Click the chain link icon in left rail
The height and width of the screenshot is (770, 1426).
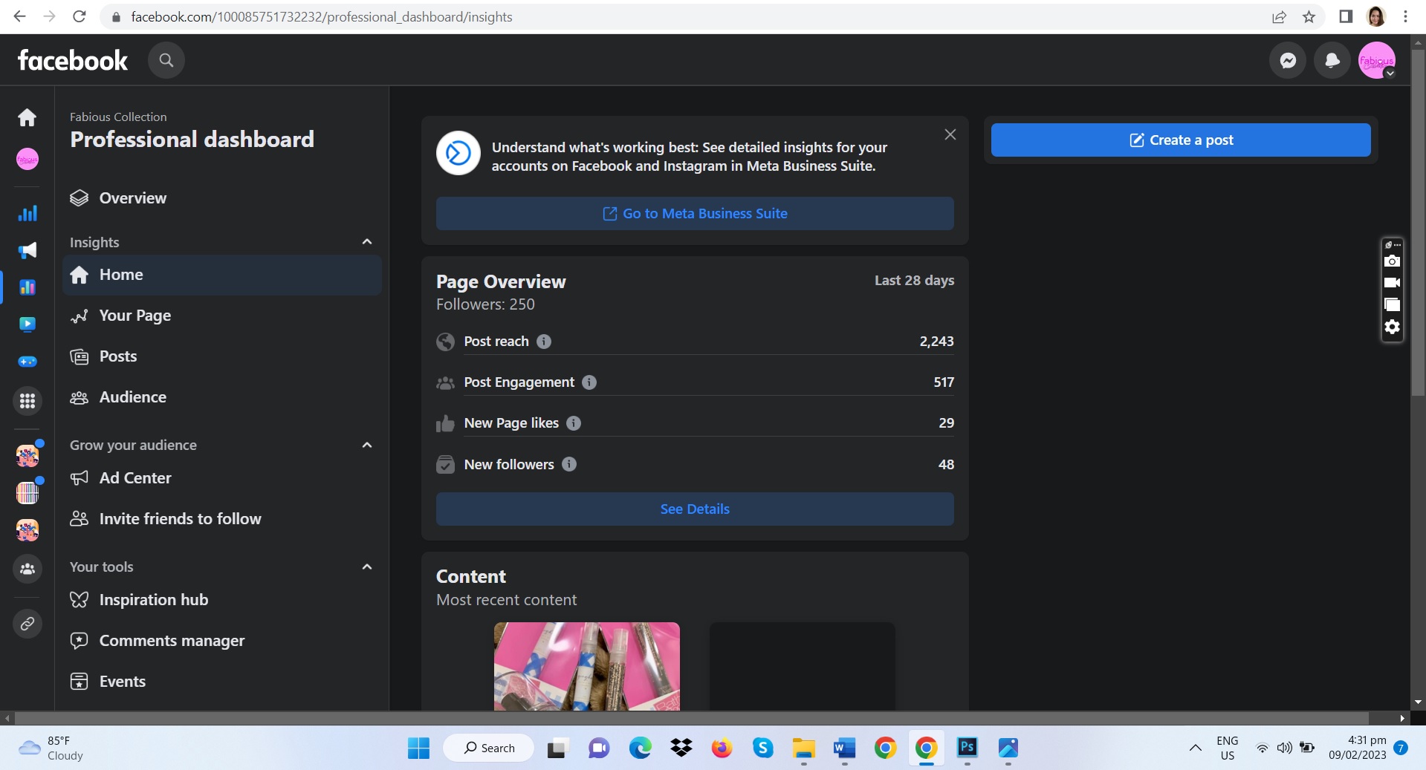tap(27, 624)
